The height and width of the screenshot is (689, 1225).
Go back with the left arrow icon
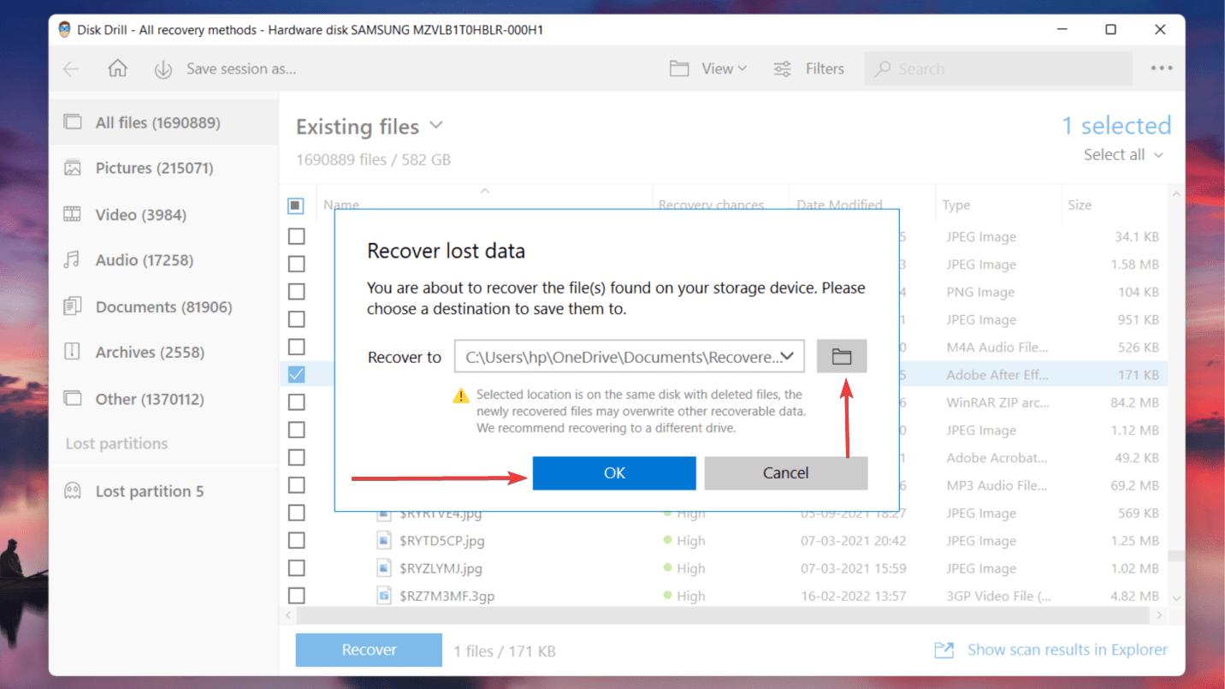tap(71, 69)
